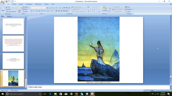Open Microsoft Edge from the taskbar
This screenshot has height=96, width=172.
pos(50,94)
